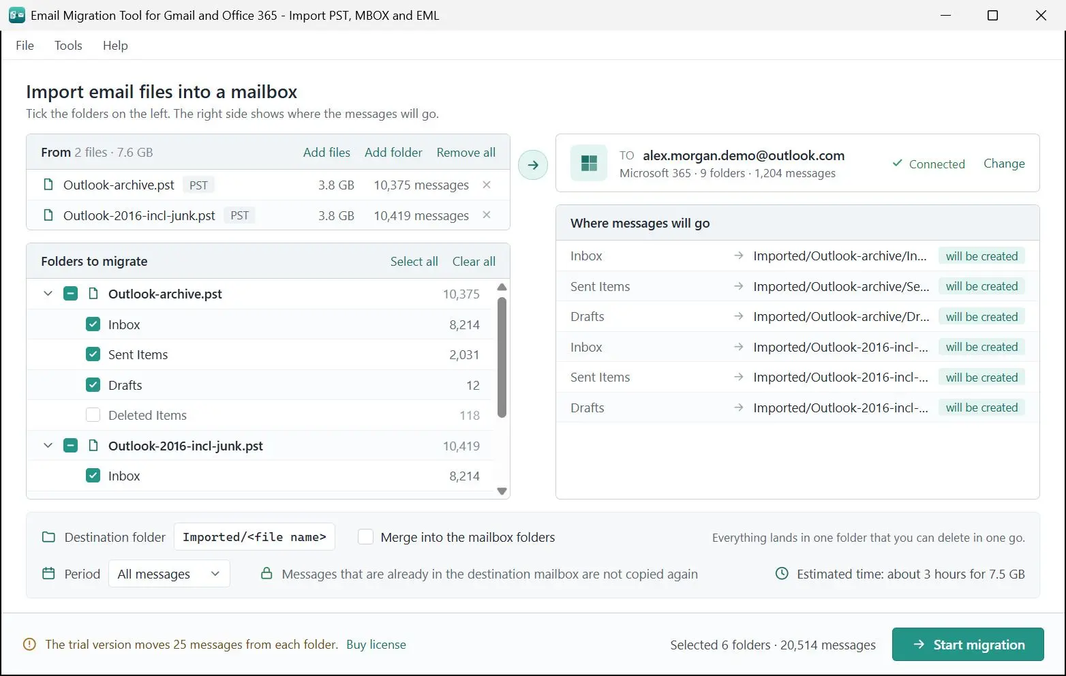Viewport: 1066px width, 676px height.
Task: Click the Add files link
Action: [326, 153]
